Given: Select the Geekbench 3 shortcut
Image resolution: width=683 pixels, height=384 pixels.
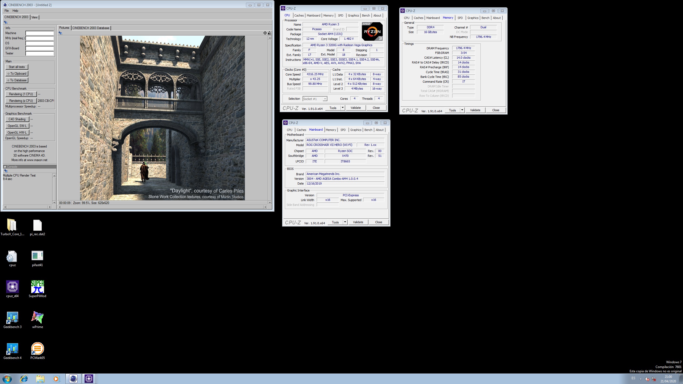Looking at the screenshot, I should 12,320.
